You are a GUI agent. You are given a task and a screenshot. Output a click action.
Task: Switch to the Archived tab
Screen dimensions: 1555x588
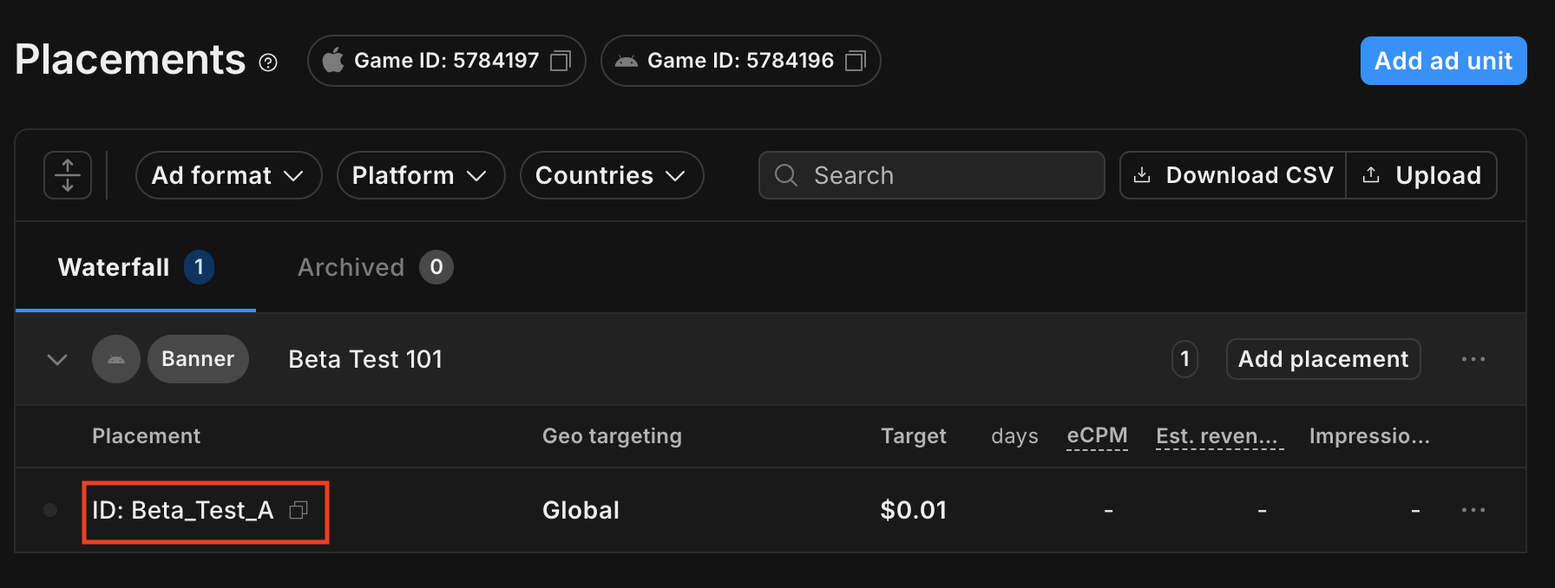374,267
